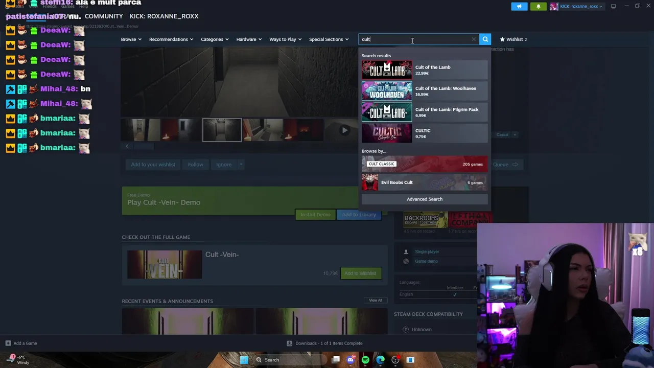Clear the store search box text
Image resolution: width=654 pixels, height=368 pixels.
[x=474, y=39]
